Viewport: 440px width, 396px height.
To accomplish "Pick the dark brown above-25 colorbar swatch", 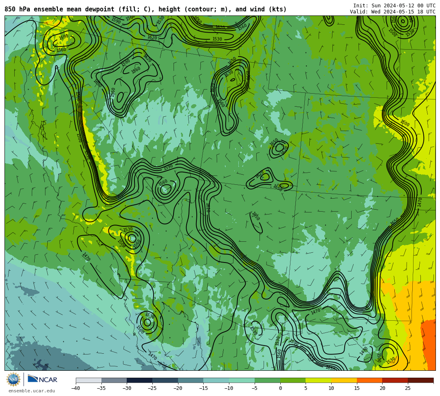I will (420, 380).
